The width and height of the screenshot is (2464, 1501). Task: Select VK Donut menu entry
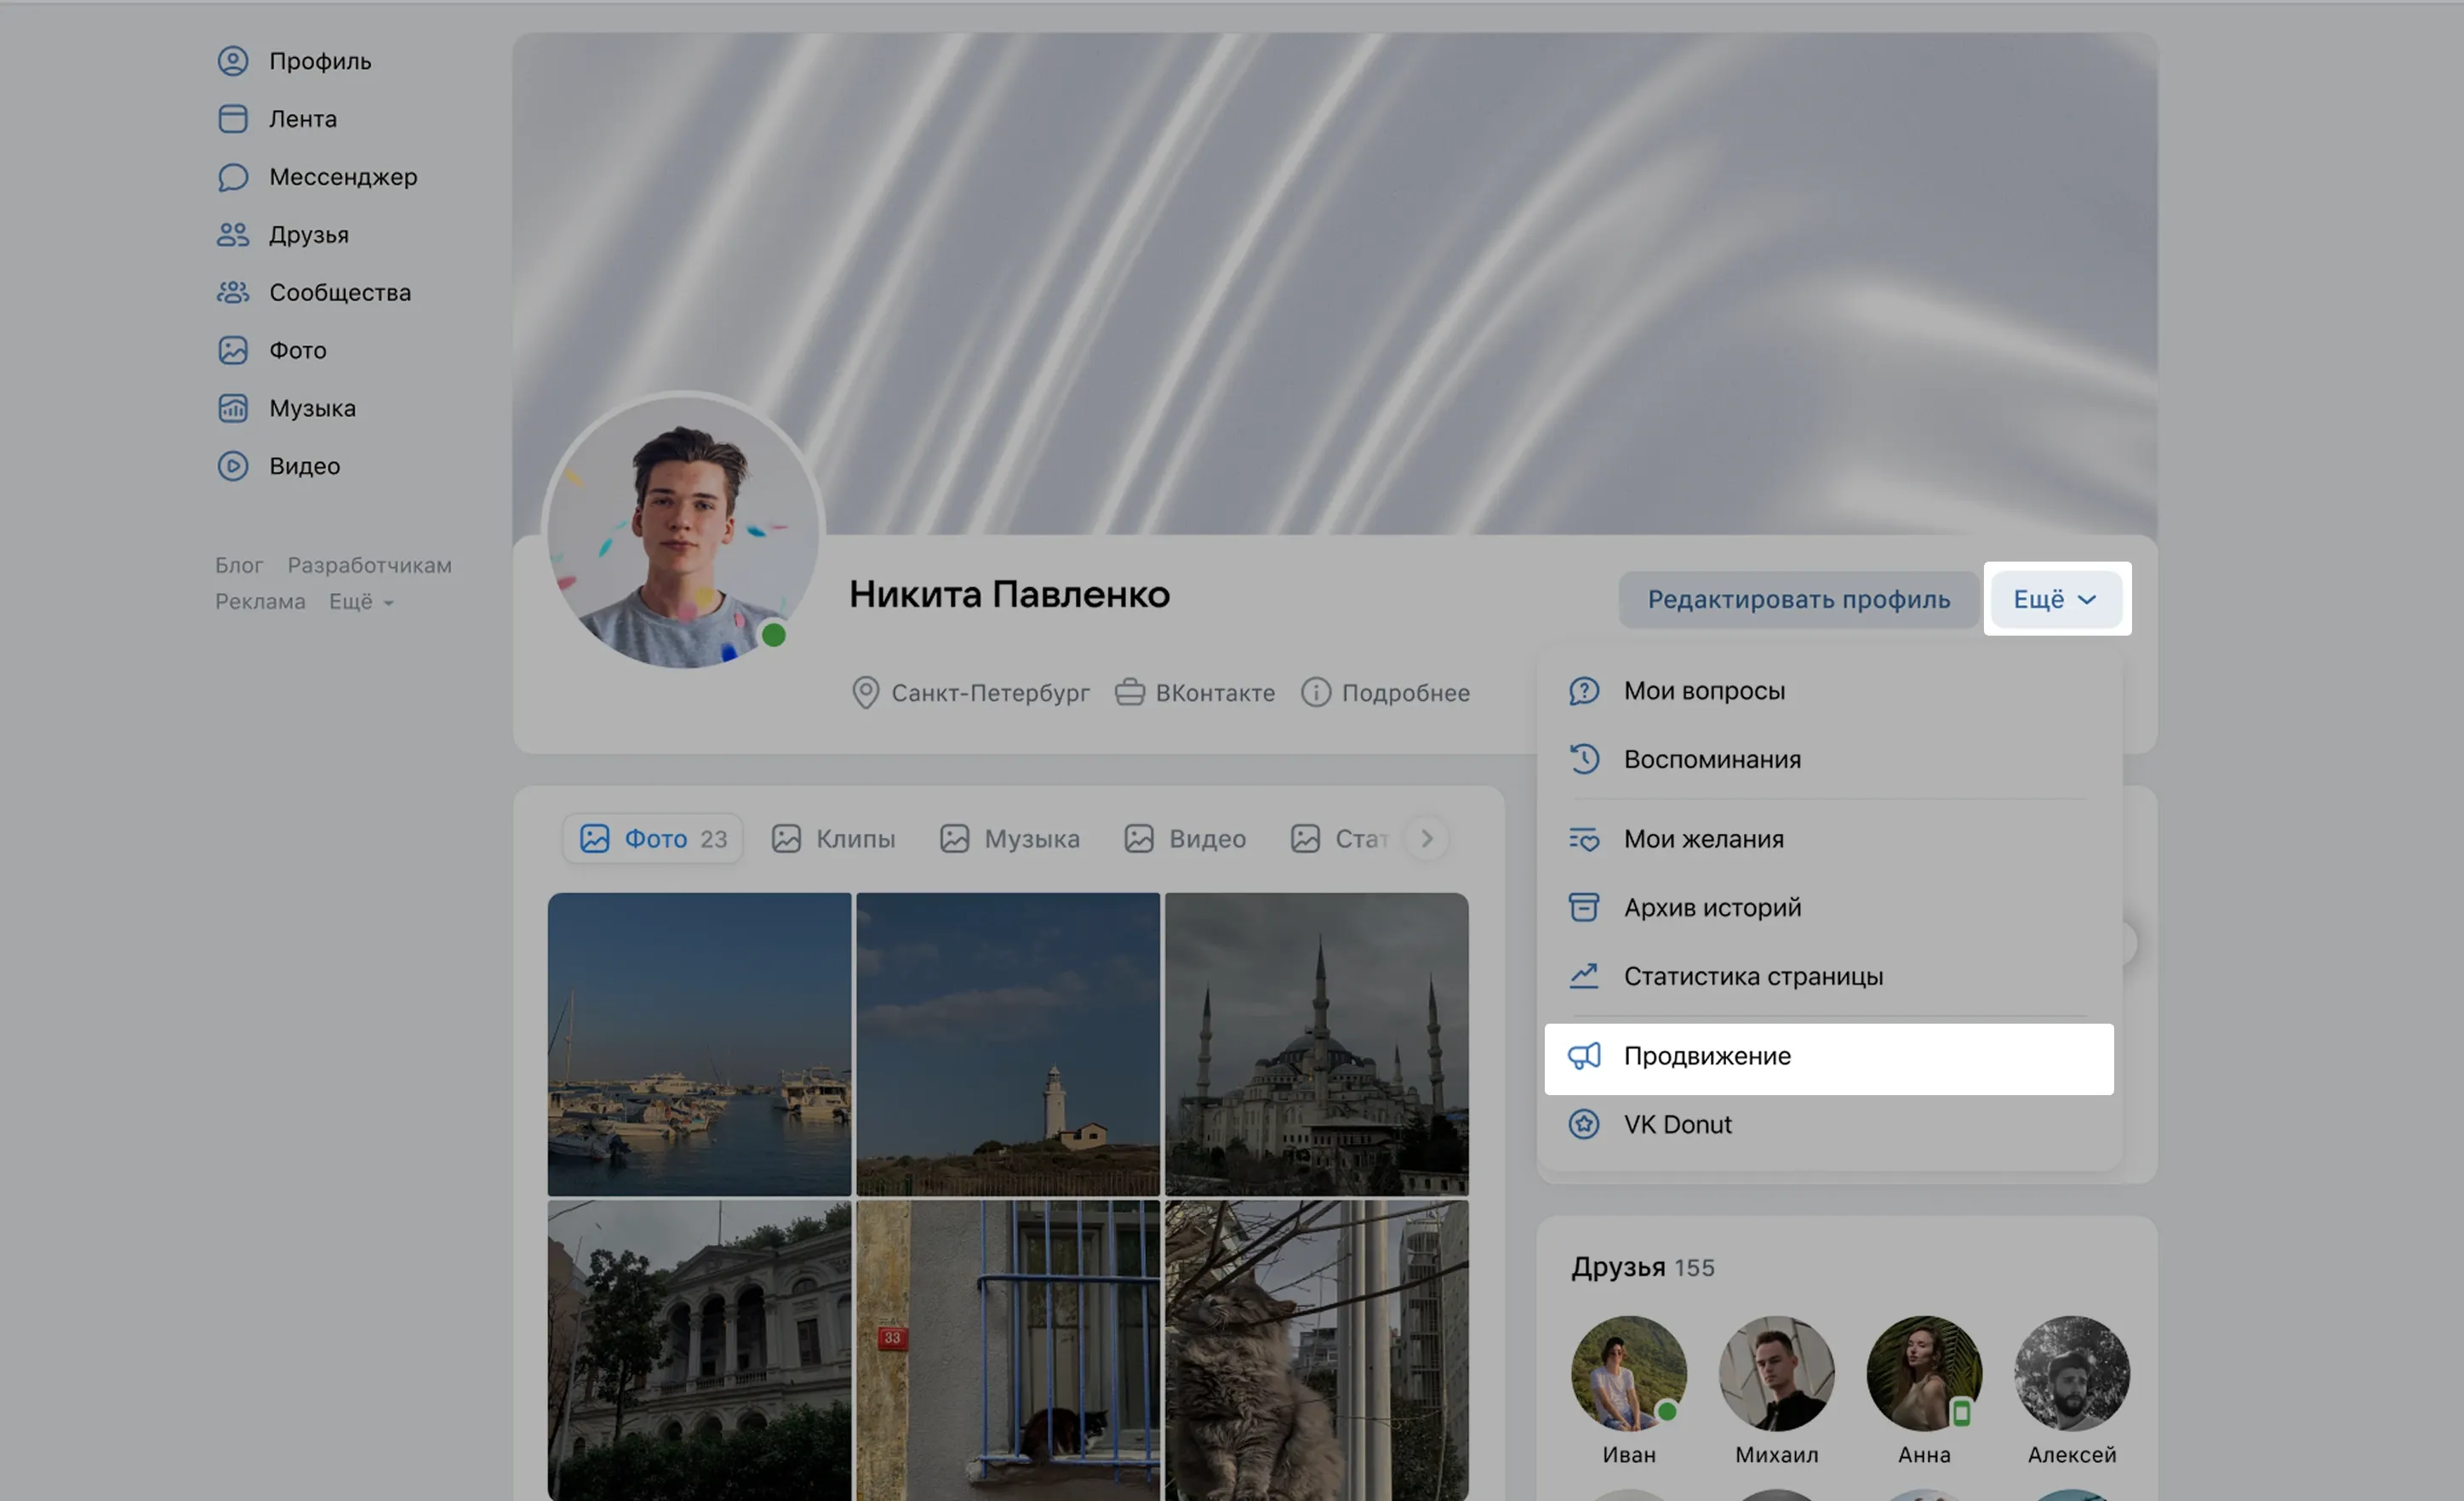click(1829, 1124)
